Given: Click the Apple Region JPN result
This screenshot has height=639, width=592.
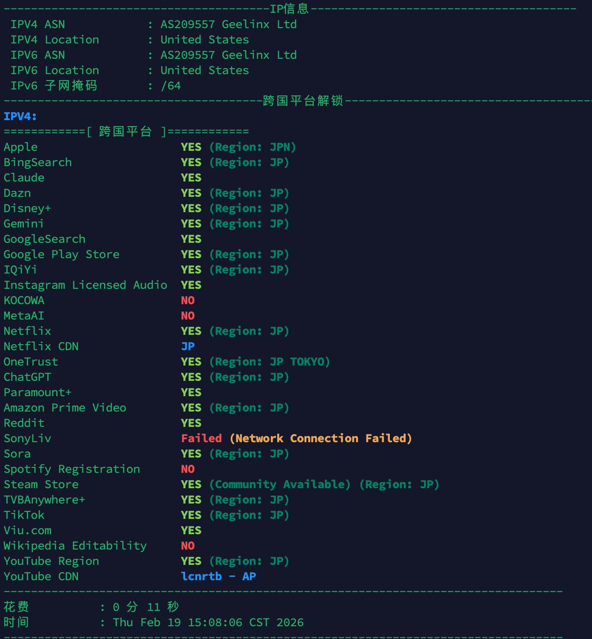Looking at the screenshot, I should (252, 147).
